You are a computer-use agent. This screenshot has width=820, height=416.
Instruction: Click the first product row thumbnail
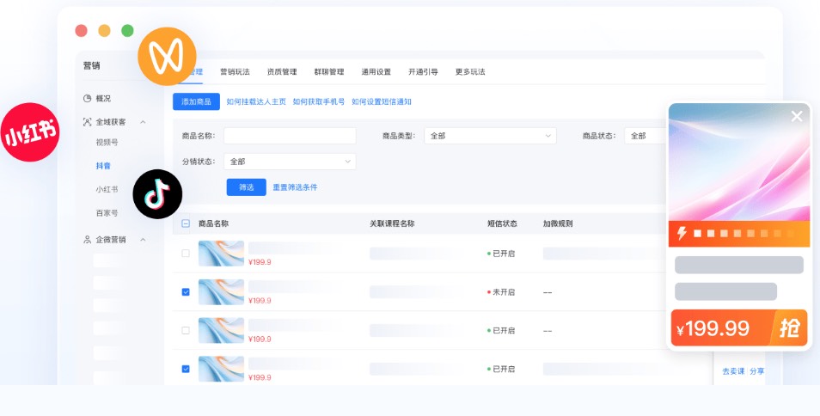coord(221,254)
